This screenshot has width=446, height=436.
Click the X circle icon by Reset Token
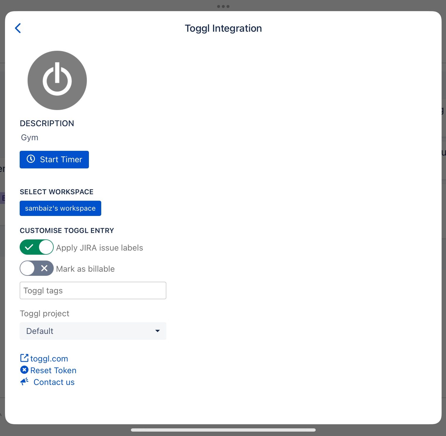click(24, 370)
